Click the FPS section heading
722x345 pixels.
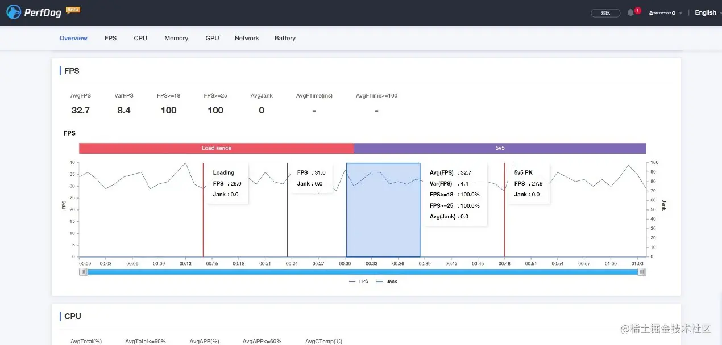pos(72,71)
